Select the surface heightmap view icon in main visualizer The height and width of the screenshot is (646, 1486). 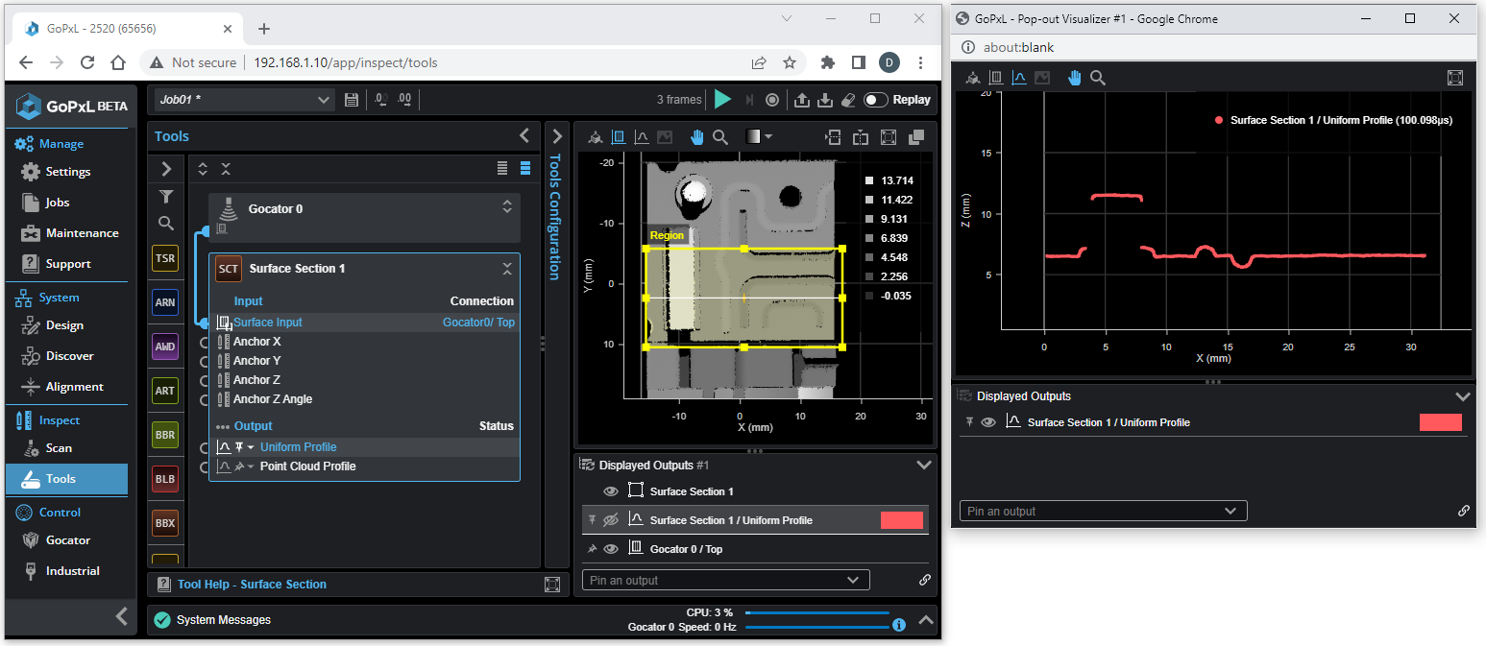619,137
